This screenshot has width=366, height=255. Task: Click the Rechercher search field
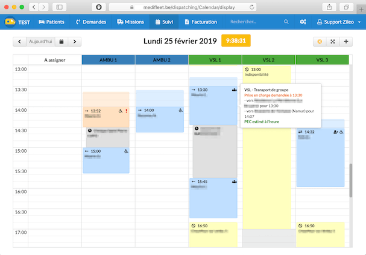pos(247,22)
